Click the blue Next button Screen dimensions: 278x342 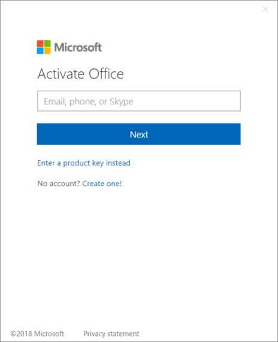click(x=139, y=134)
